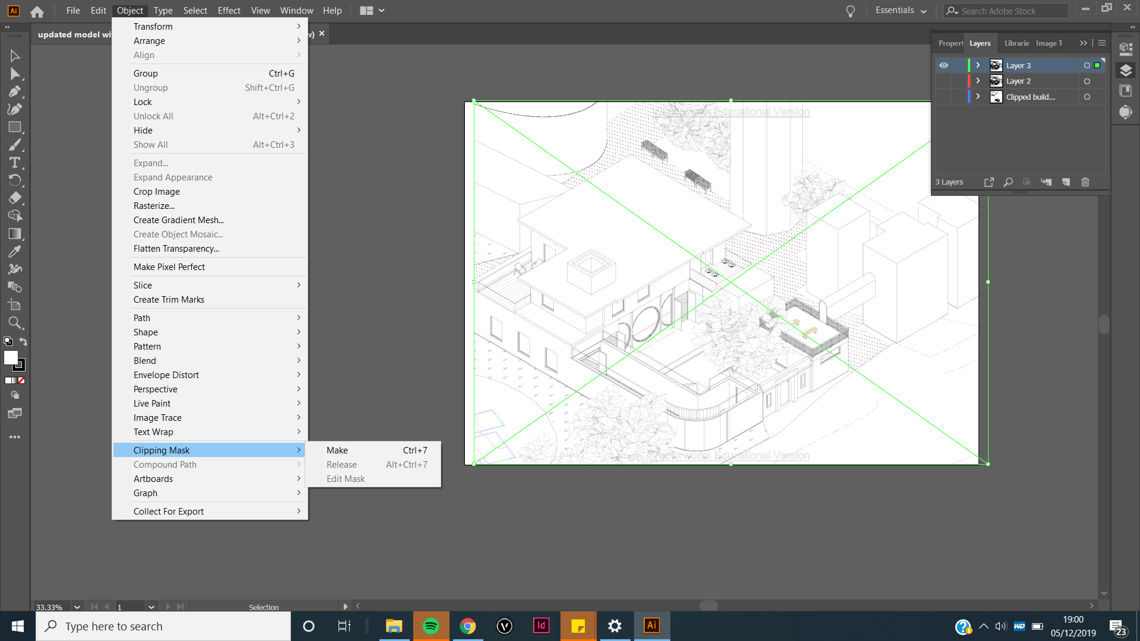
Task: Select the Eyedropper tool
Action: point(15,251)
